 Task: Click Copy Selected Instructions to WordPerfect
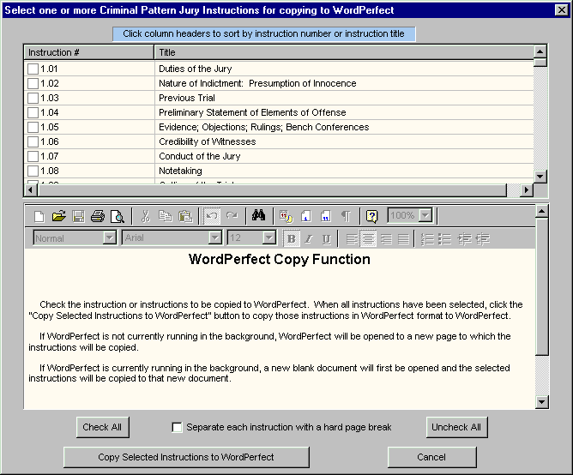pos(186,457)
